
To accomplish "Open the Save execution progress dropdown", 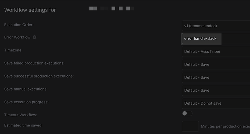I will (x=216, y=103).
